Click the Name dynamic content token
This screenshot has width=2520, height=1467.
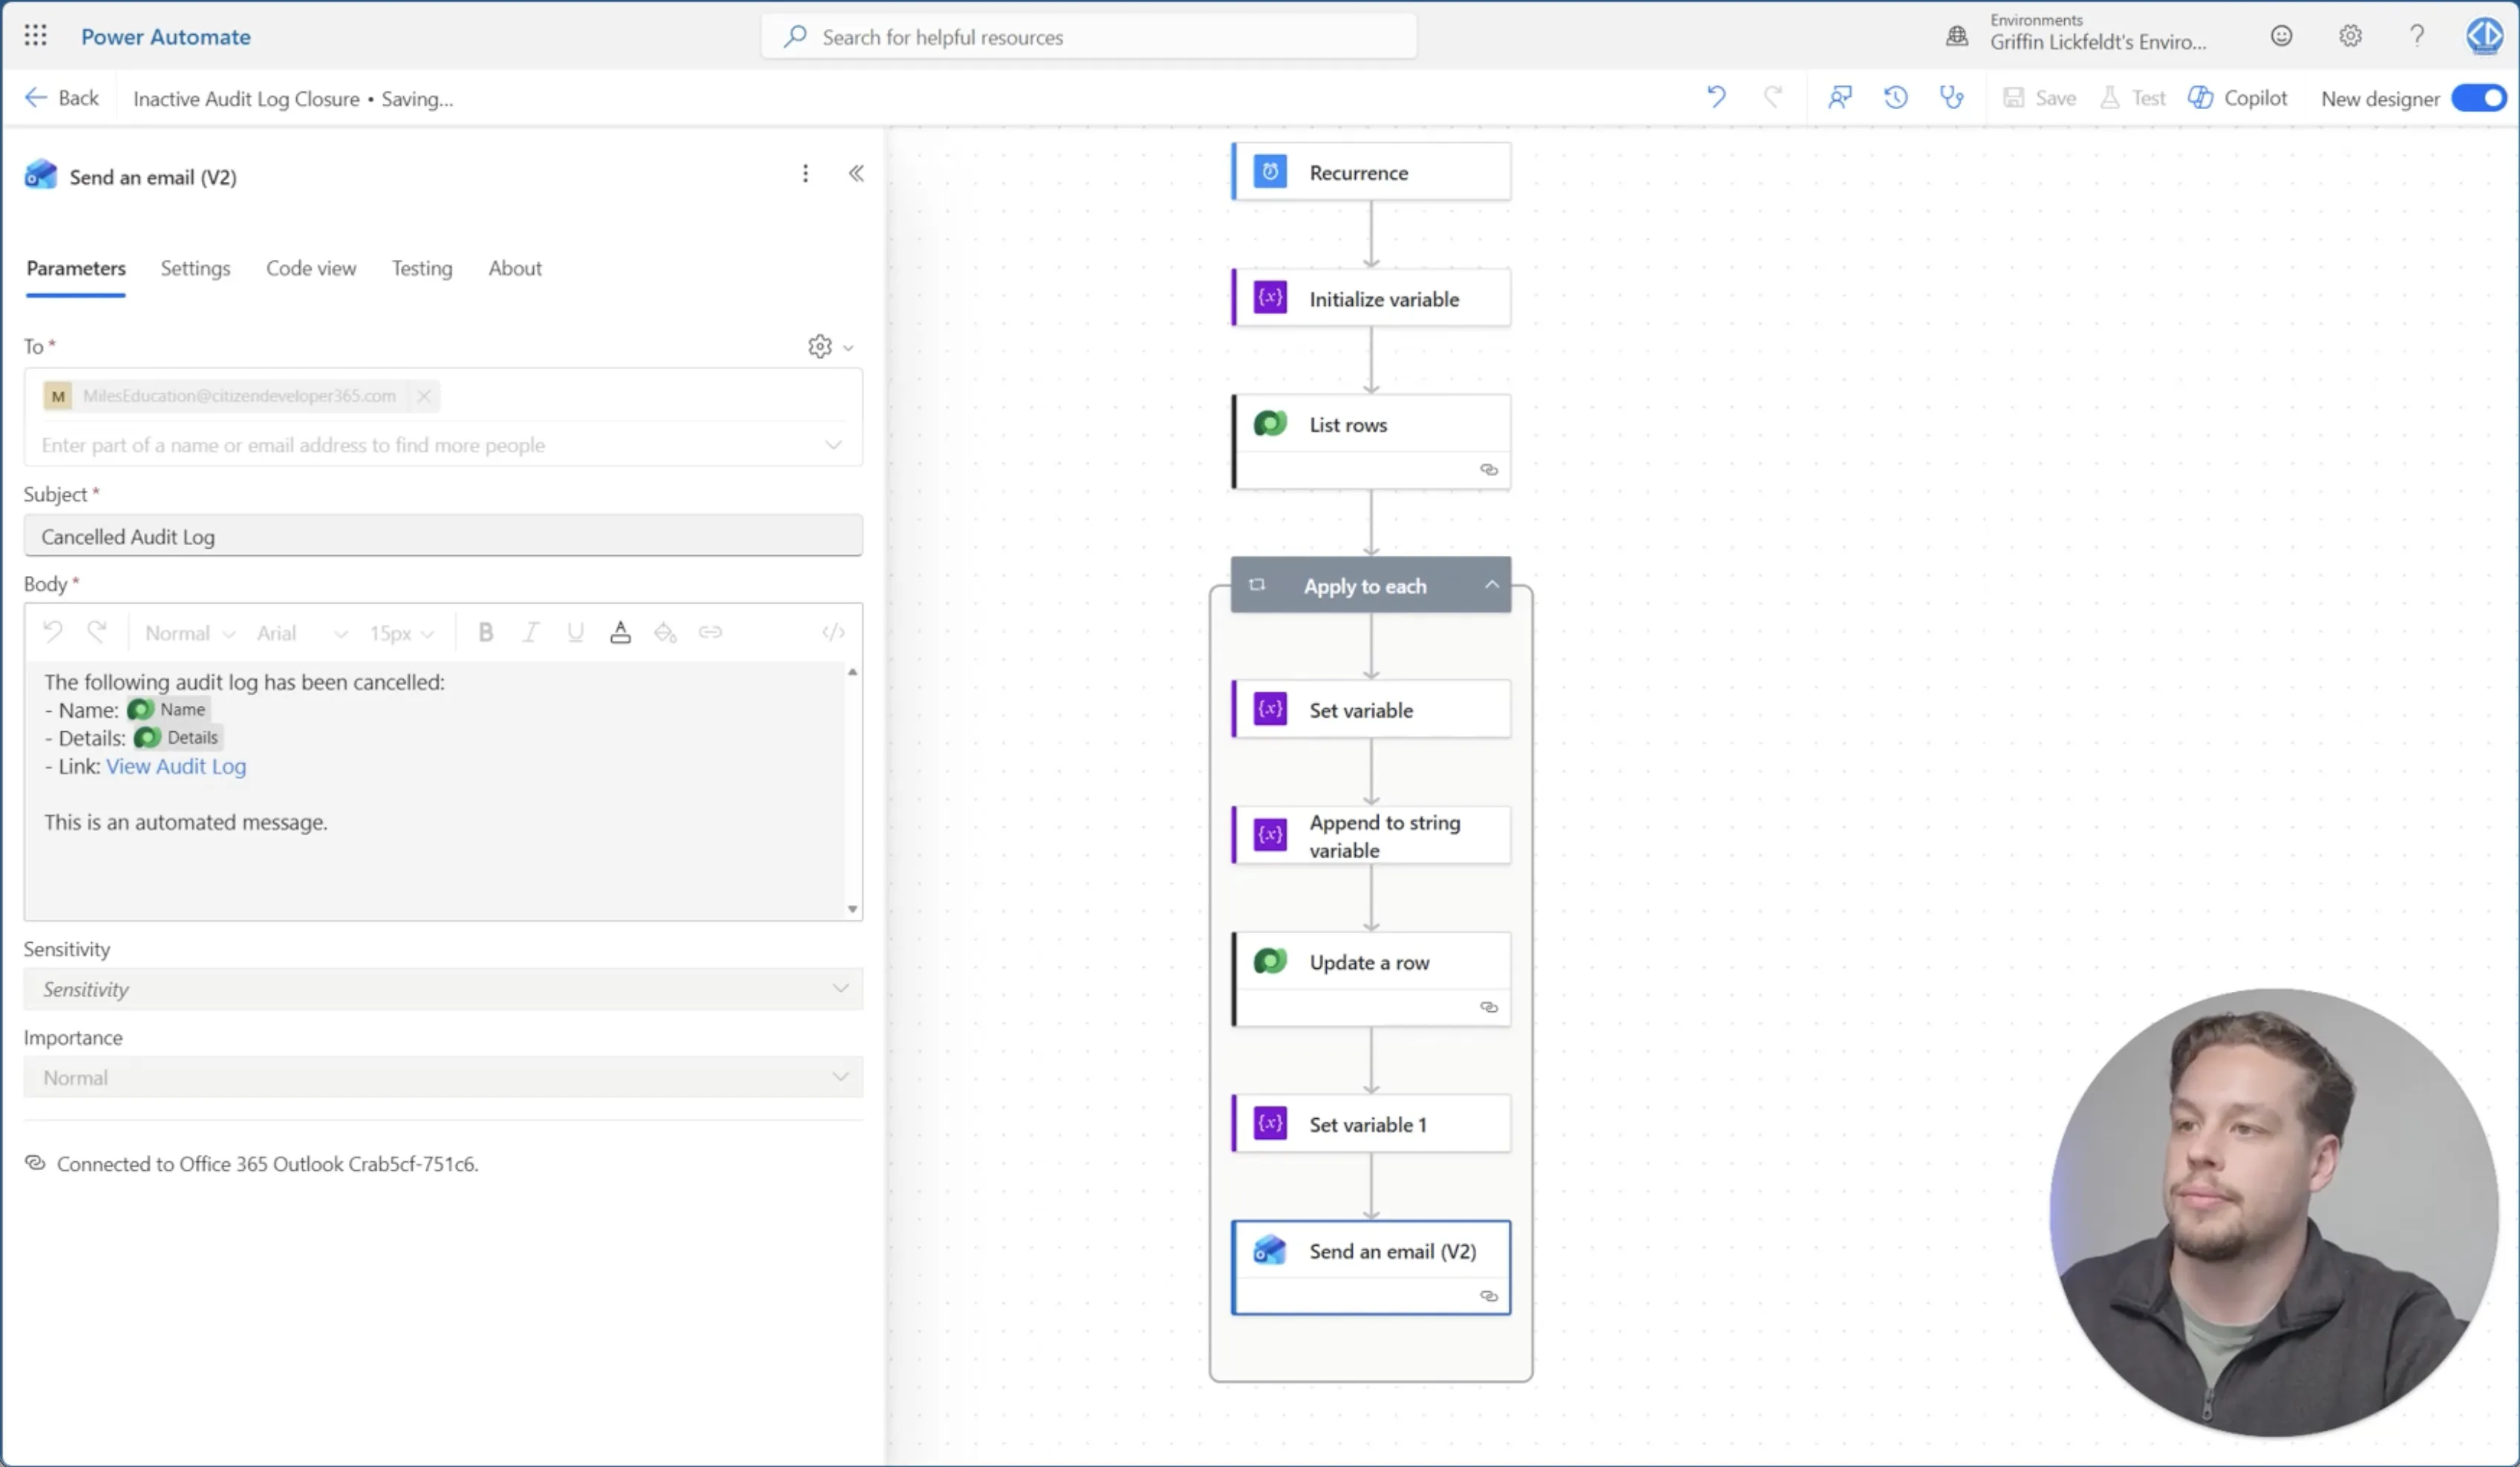click(x=168, y=709)
